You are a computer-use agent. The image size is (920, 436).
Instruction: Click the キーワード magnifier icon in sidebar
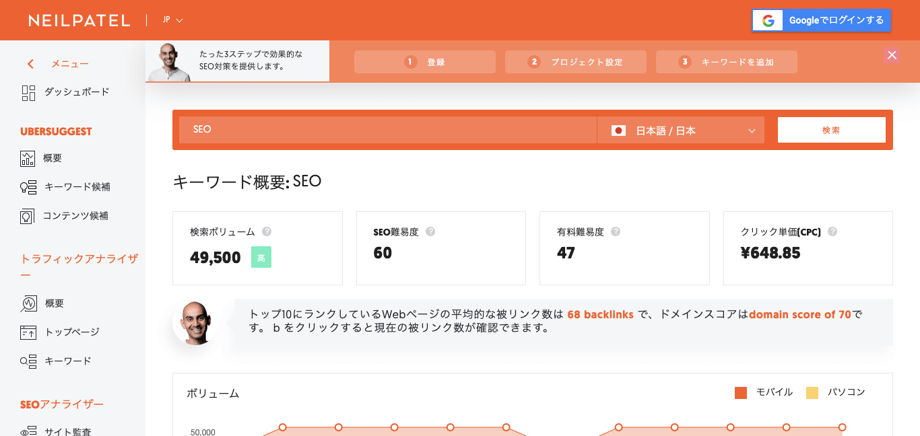[x=28, y=361]
